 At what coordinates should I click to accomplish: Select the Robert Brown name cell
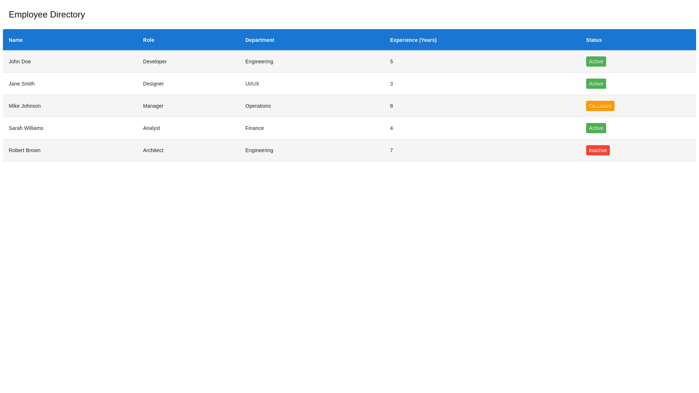(x=24, y=150)
